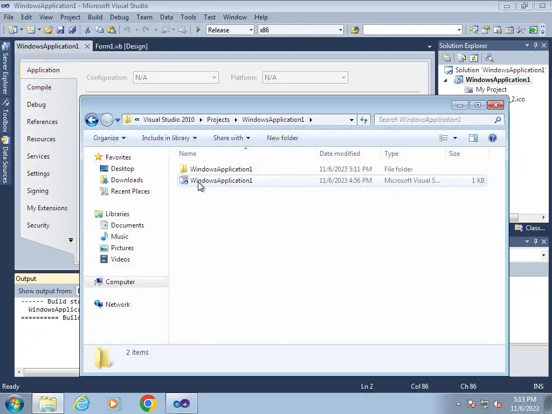Click the Toolbox toolbar icon with crossed tools

(x=521, y=30)
